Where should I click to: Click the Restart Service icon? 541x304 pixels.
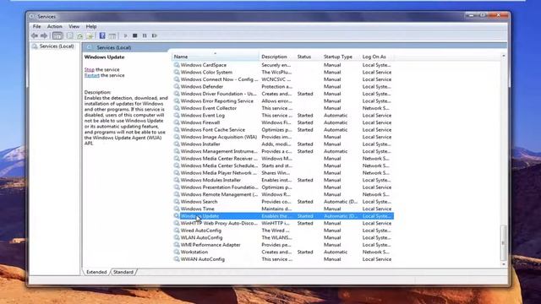pos(154,35)
